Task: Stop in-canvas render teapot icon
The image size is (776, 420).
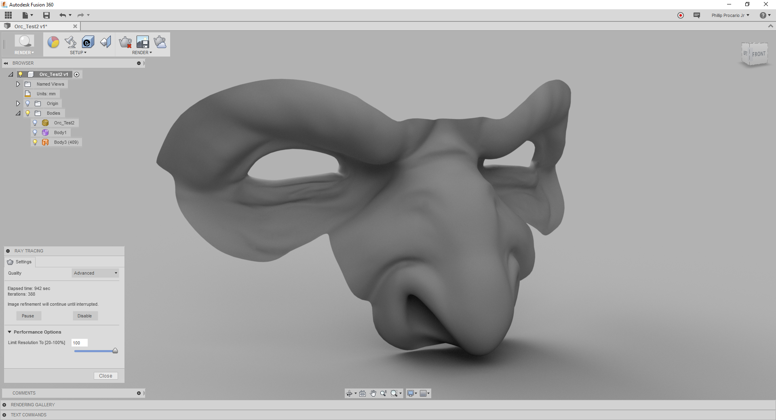Action: 125,42
